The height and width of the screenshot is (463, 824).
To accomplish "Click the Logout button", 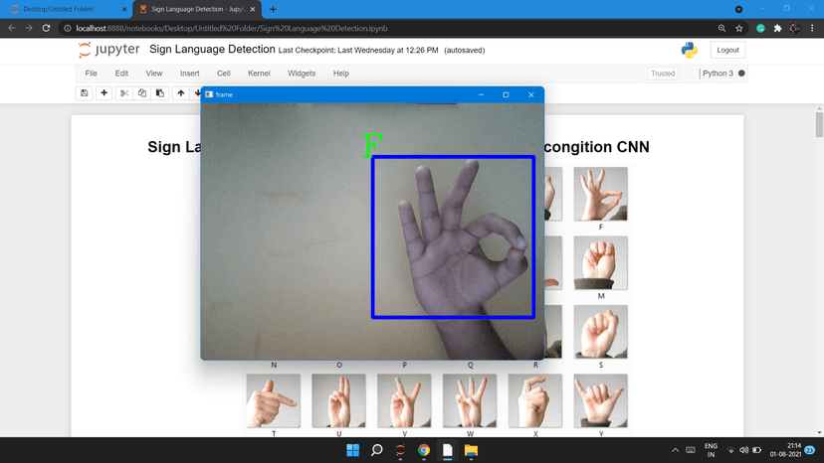I will pyautogui.click(x=727, y=50).
